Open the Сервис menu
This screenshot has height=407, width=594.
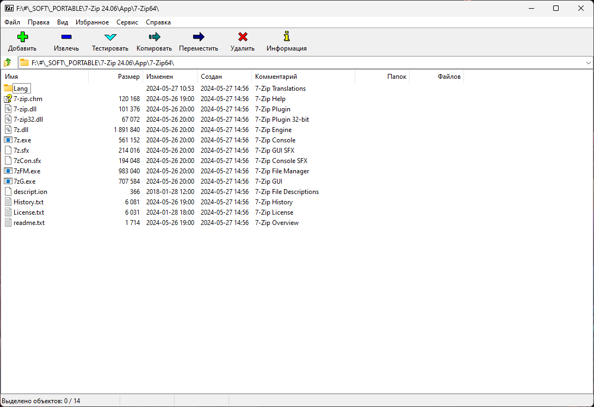coord(127,22)
